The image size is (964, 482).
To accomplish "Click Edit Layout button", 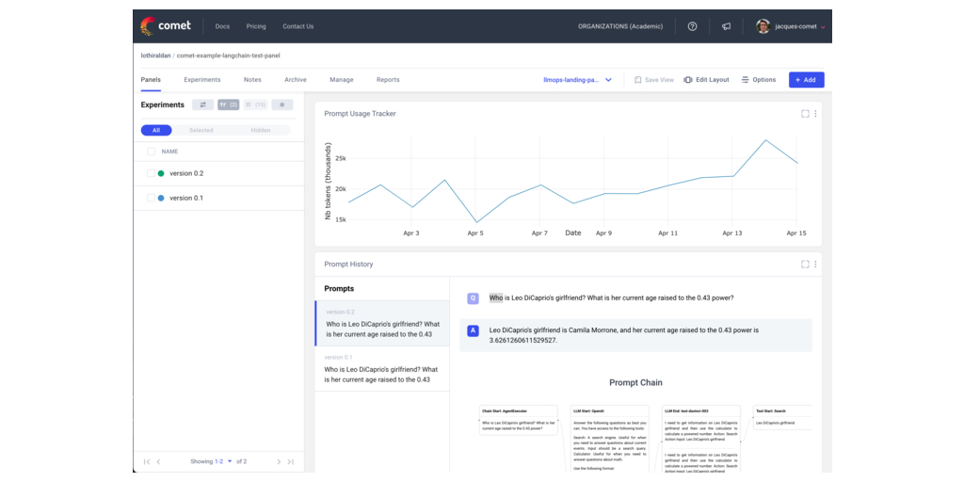I will [x=706, y=80].
